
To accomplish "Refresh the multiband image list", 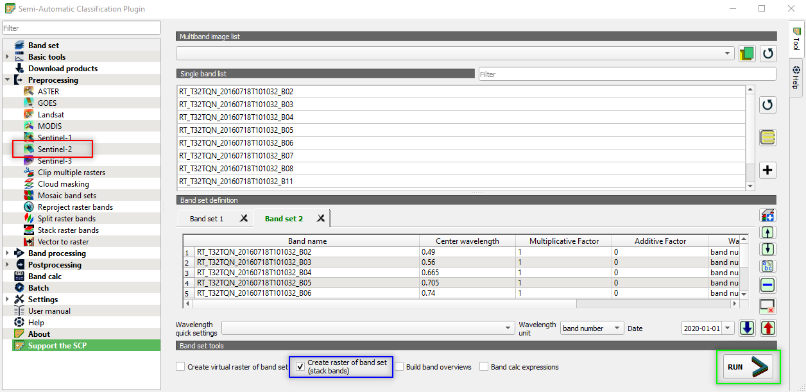I will tap(768, 53).
